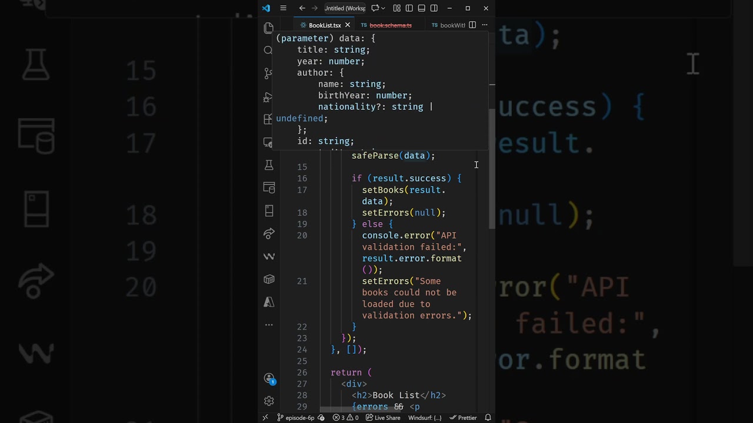Open the Windsurf view in activity bar
Image resolution: width=753 pixels, height=423 pixels.
[269, 257]
